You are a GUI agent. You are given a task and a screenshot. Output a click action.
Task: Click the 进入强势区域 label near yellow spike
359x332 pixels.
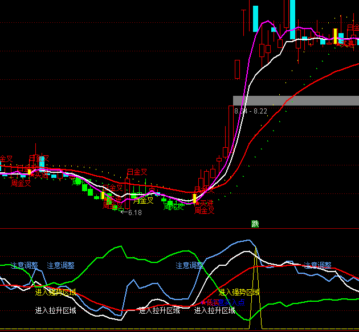[x=239, y=292]
